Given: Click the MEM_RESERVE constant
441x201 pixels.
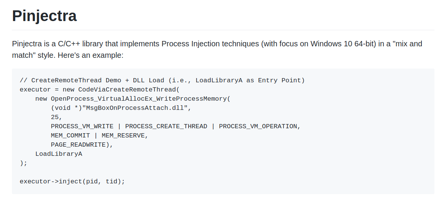Looking at the screenshot, I should [x=123, y=136].
